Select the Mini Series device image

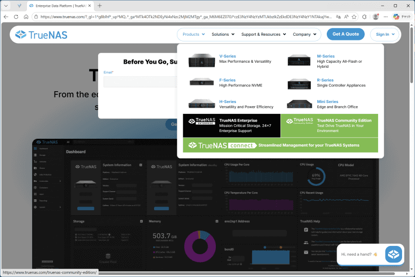point(299,104)
